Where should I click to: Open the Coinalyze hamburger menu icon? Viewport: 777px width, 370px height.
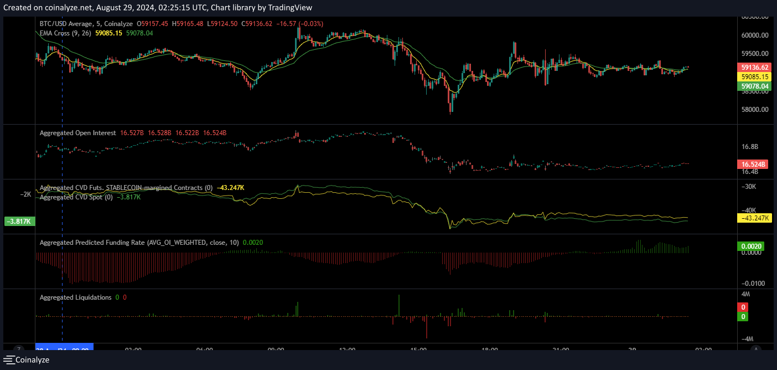click(x=8, y=360)
